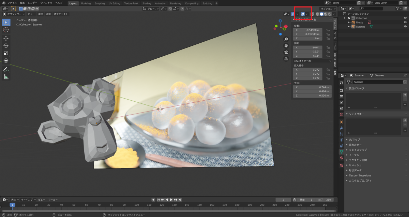Switch perspective/orthographic with grid icon
This screenshot has width=409, height=217.
coord(286,59)
